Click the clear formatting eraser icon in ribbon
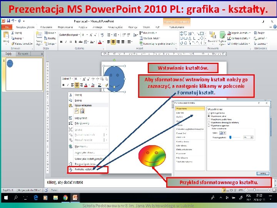This screenshot has height=208, width=277. click(102, 35)
